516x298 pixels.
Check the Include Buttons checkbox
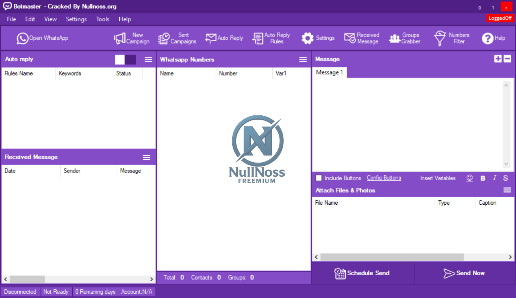pyautogui.click(x=319, y=178)
